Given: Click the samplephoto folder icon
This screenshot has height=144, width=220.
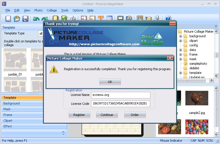Looking at the screenshot, I should pos(186,64).
